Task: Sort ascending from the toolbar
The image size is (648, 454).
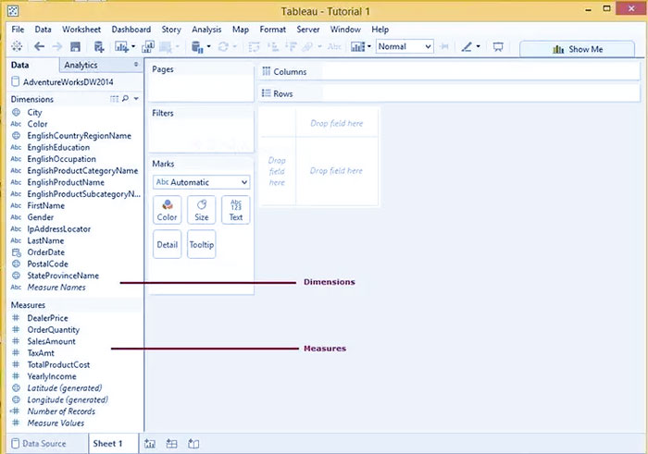Action: tap(273, 46)
